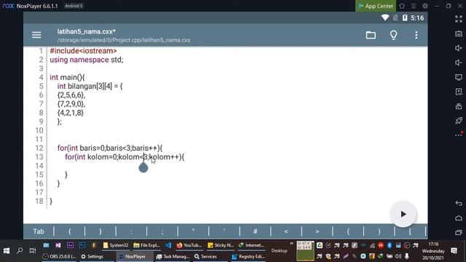Click the 'for(int baris=0' loop line
This screenshot has height=262, width=466.
(x=110, y=148)
